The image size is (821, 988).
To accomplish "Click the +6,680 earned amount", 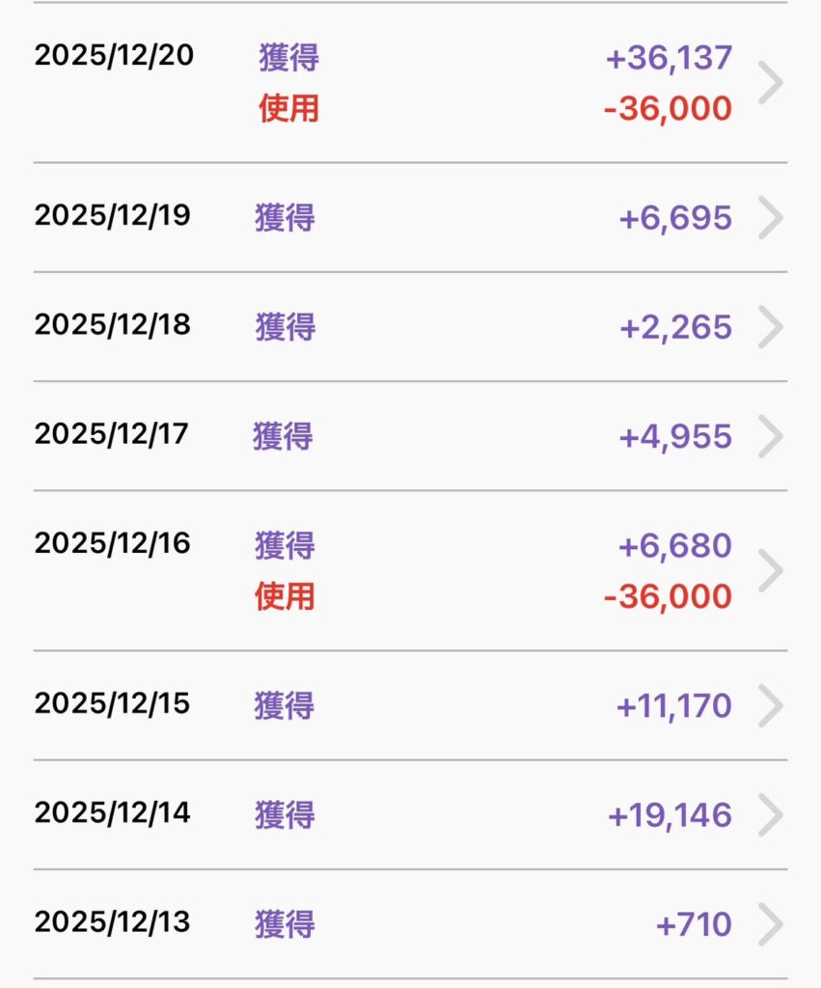I will [x=675, y=546].
